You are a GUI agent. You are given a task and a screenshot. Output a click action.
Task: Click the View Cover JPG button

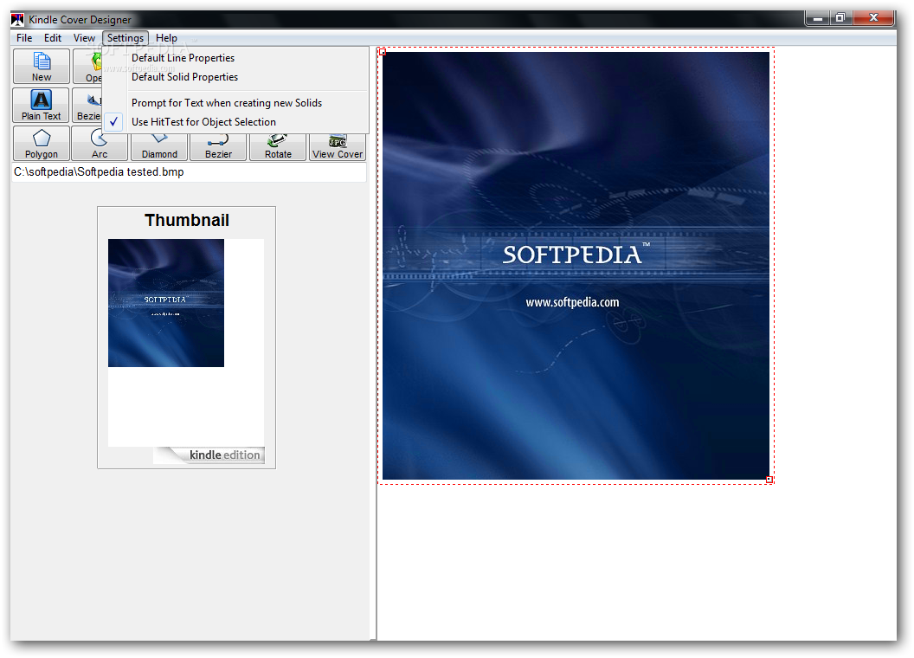click(338, 147)
